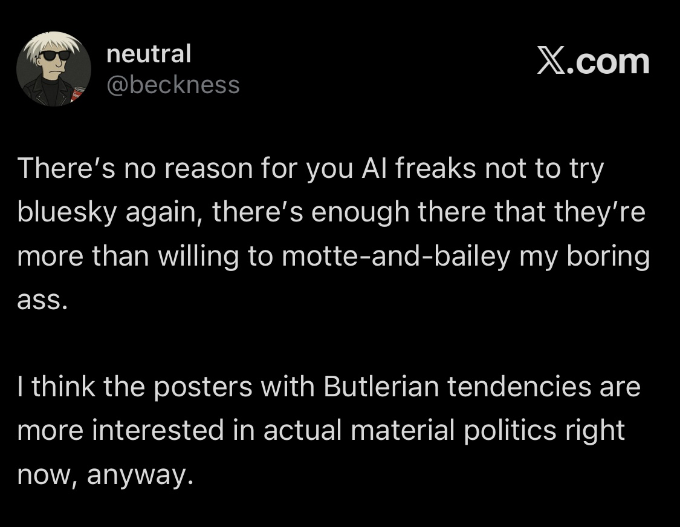Click the display name "neutral"
Viewport: 680px width, 527px height.
coord(148,54)
